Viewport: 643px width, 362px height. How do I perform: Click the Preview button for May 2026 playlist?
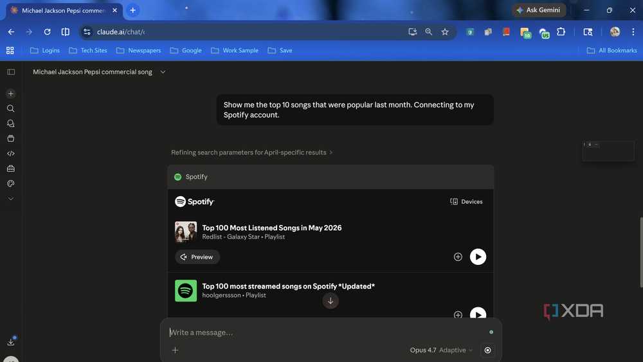(197, 257)
